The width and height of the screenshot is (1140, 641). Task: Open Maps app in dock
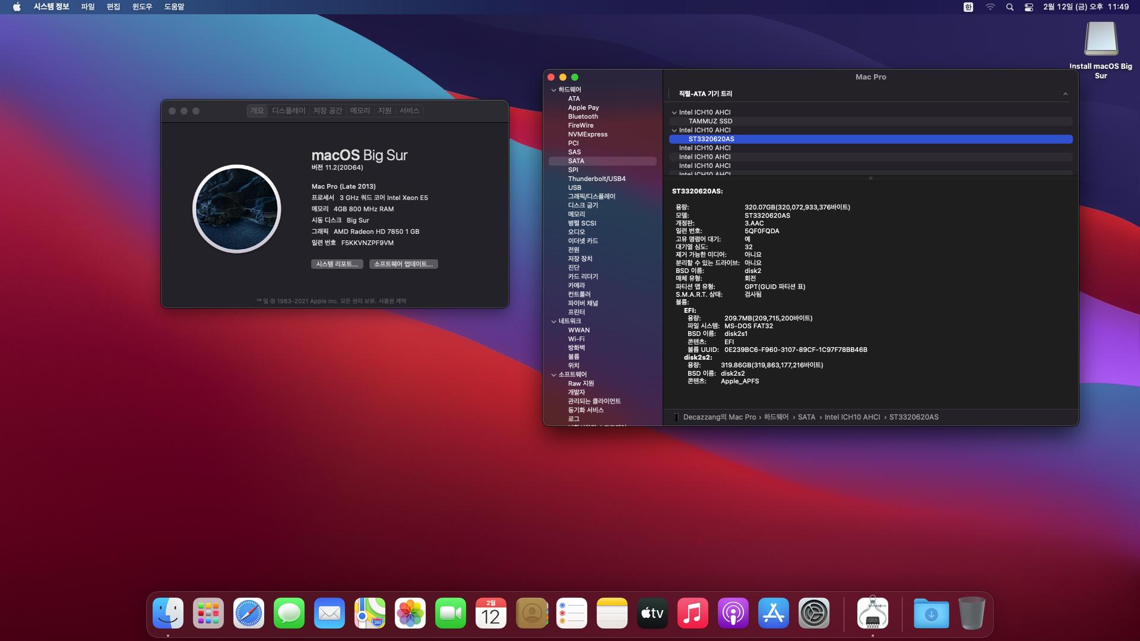coord(370,613)
